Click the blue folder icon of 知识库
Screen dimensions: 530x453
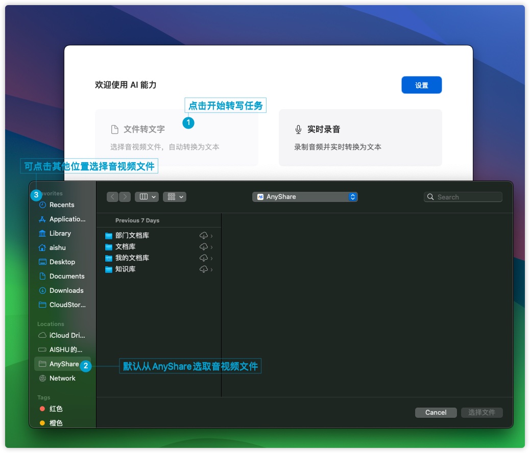(x=108, y=269)
